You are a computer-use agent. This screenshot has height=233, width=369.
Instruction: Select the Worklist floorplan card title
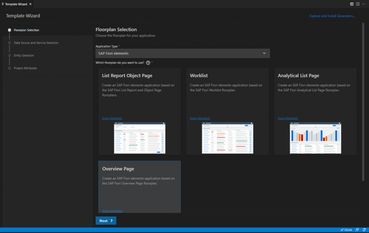click(199, 76)
